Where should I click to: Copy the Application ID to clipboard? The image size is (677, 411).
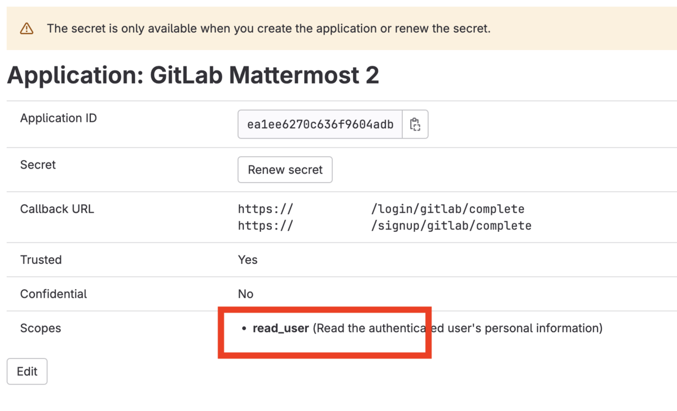pos(415,124)
